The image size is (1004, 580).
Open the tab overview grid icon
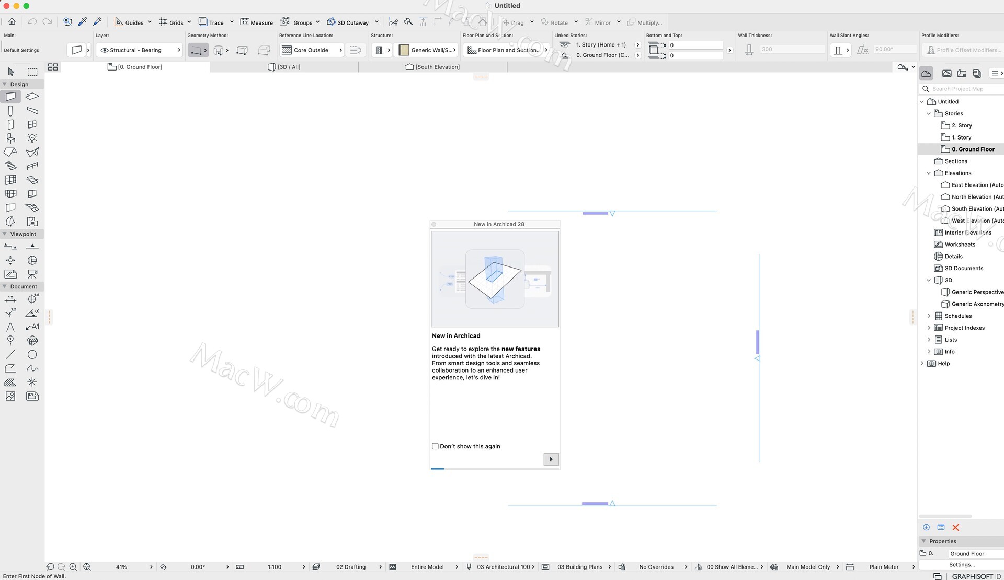(53, 67)
